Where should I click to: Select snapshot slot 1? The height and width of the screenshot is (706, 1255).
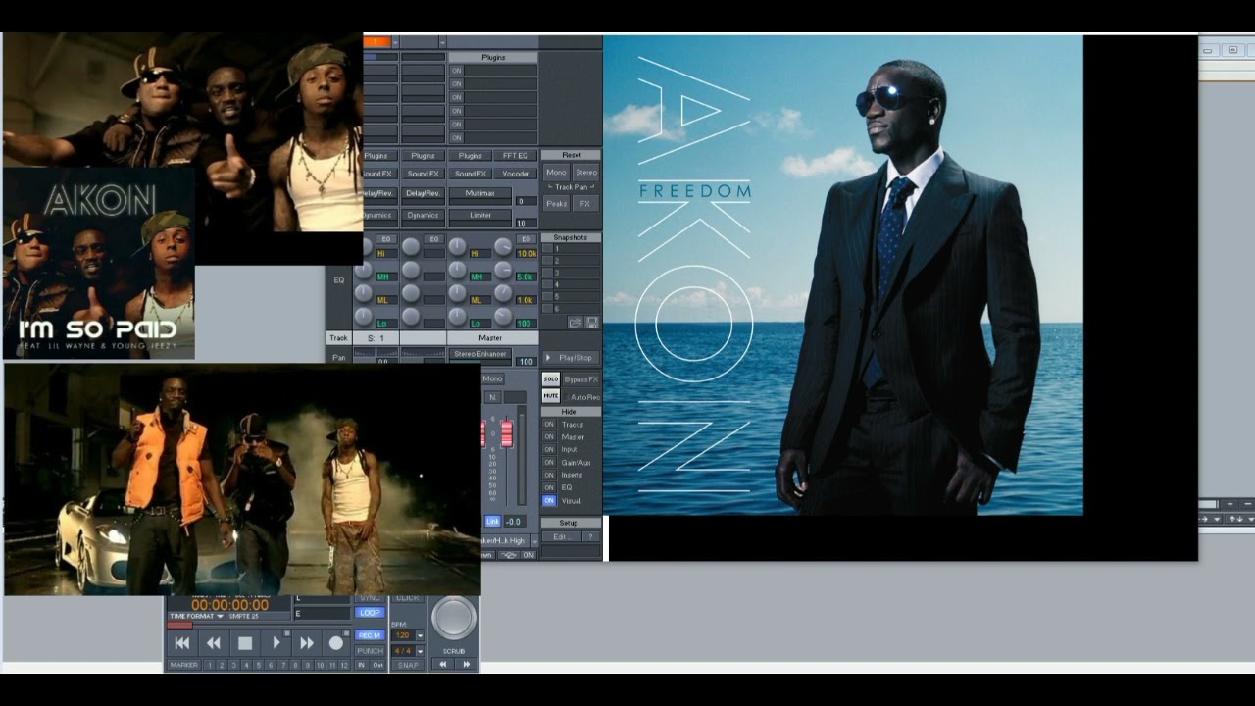(572, 248)
